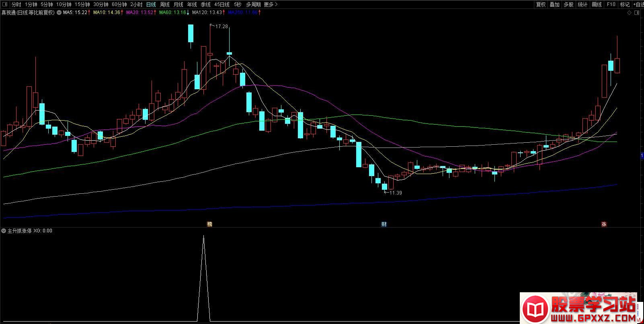Click the 复权 adjustment button

tap(541, 4)
